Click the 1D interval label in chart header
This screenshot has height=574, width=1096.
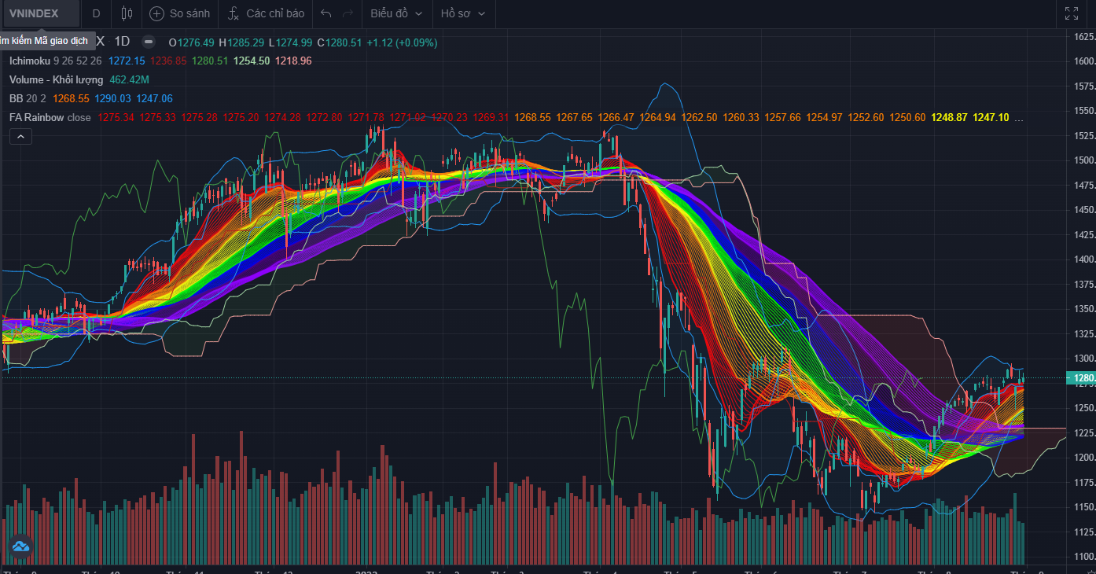[x=122, y=42]
